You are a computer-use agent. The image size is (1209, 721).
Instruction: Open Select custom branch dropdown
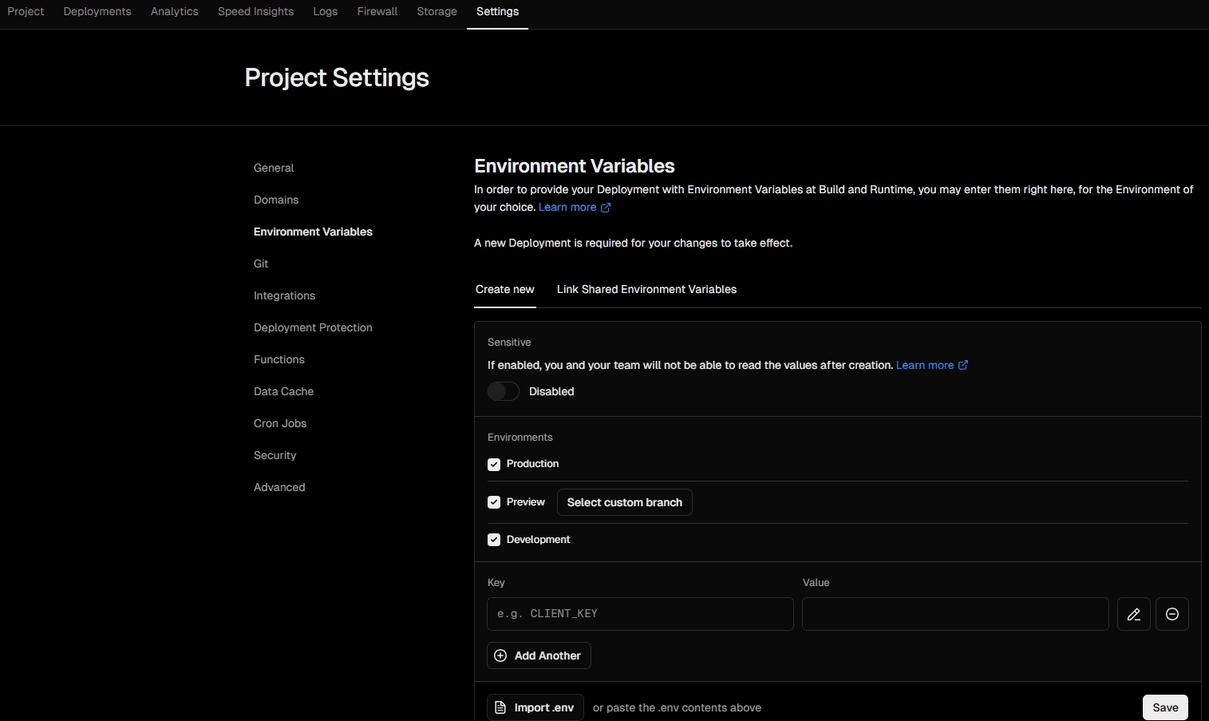tap(624, 502)
